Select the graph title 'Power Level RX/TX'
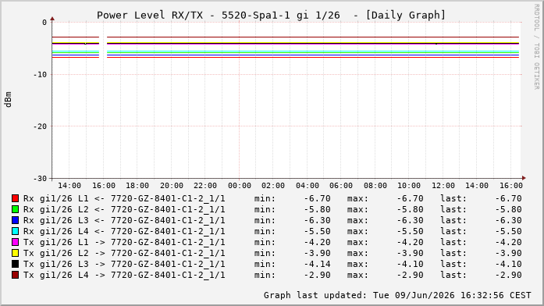This screenshot has width=544, height=306. coord(150,16)
